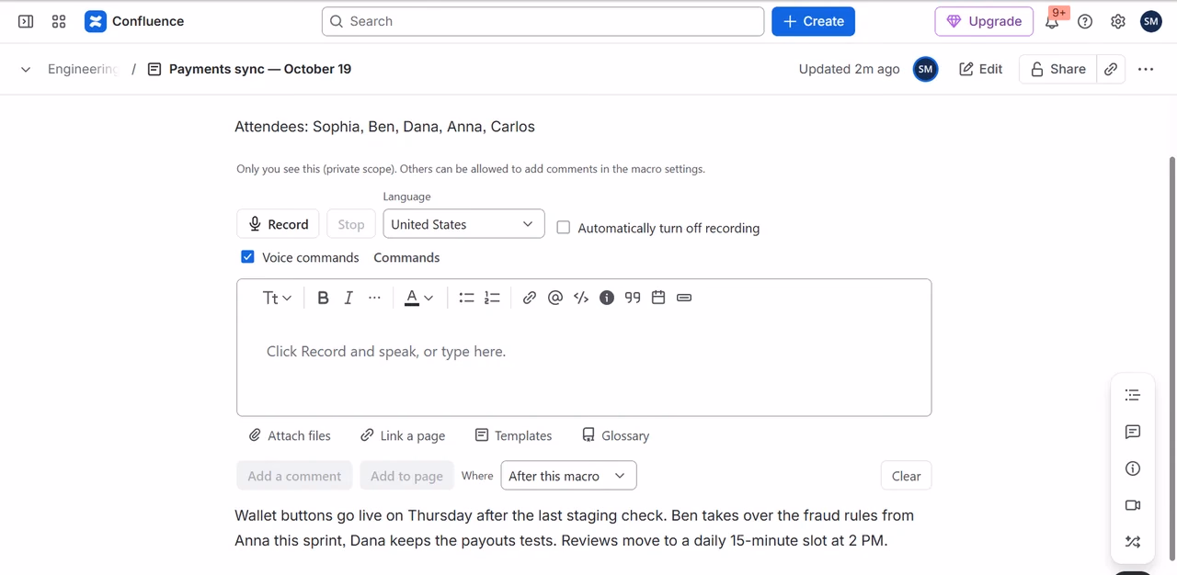Insert a quote block
The height and width of the screenshot is (575, 1177).
633,298
